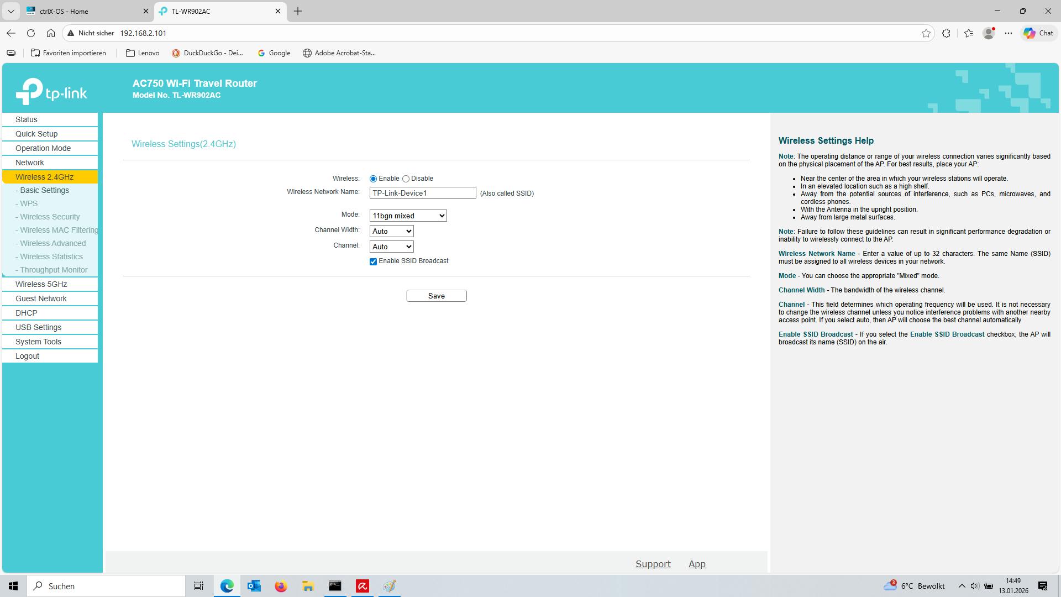Open Wireless Security submenu item

(50, 217)
